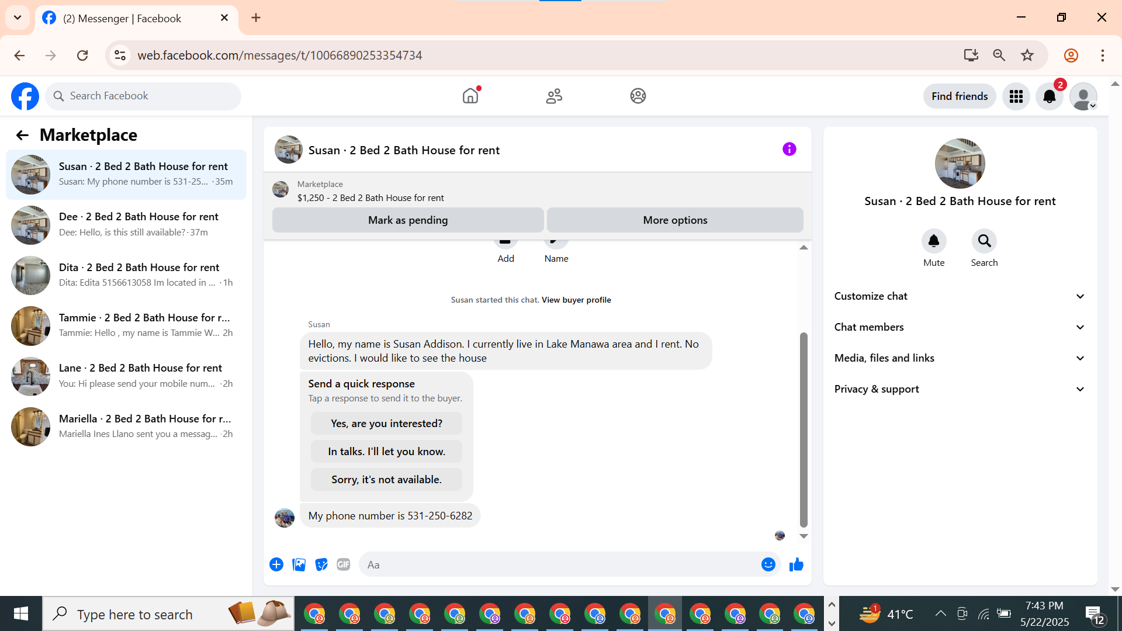This screenshot has height=631, width=1122.
Task: Open Chrome three-dot menu
Action: 1103,56
